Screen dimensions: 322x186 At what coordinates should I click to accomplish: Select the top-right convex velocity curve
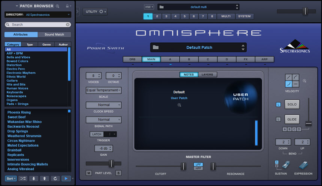(295, 77)
